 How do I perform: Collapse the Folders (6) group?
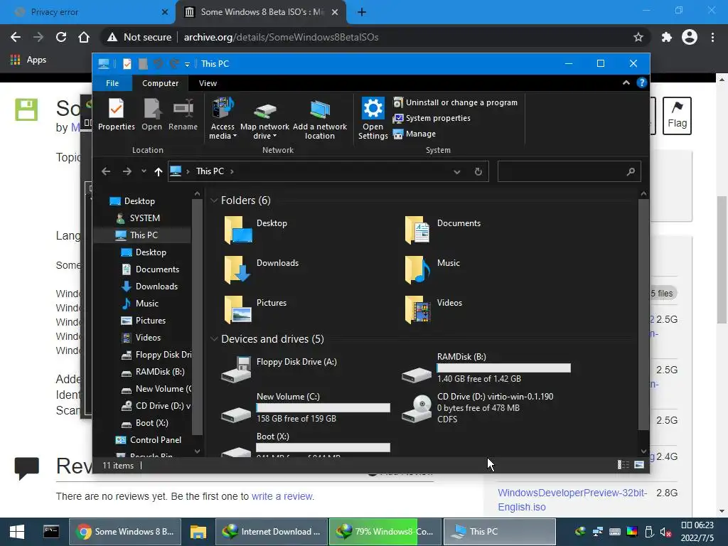click(214, 200)
